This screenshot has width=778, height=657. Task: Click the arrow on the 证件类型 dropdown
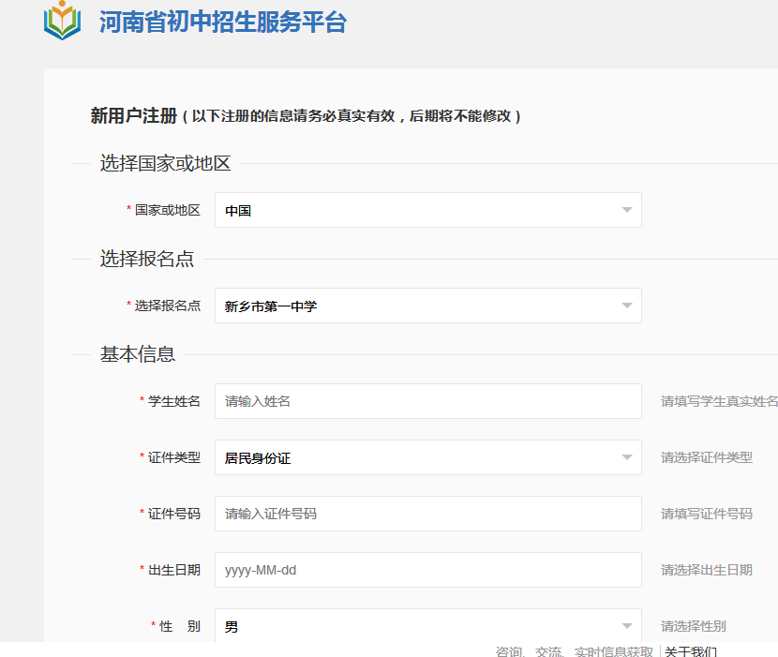click(x=627, y=457)
